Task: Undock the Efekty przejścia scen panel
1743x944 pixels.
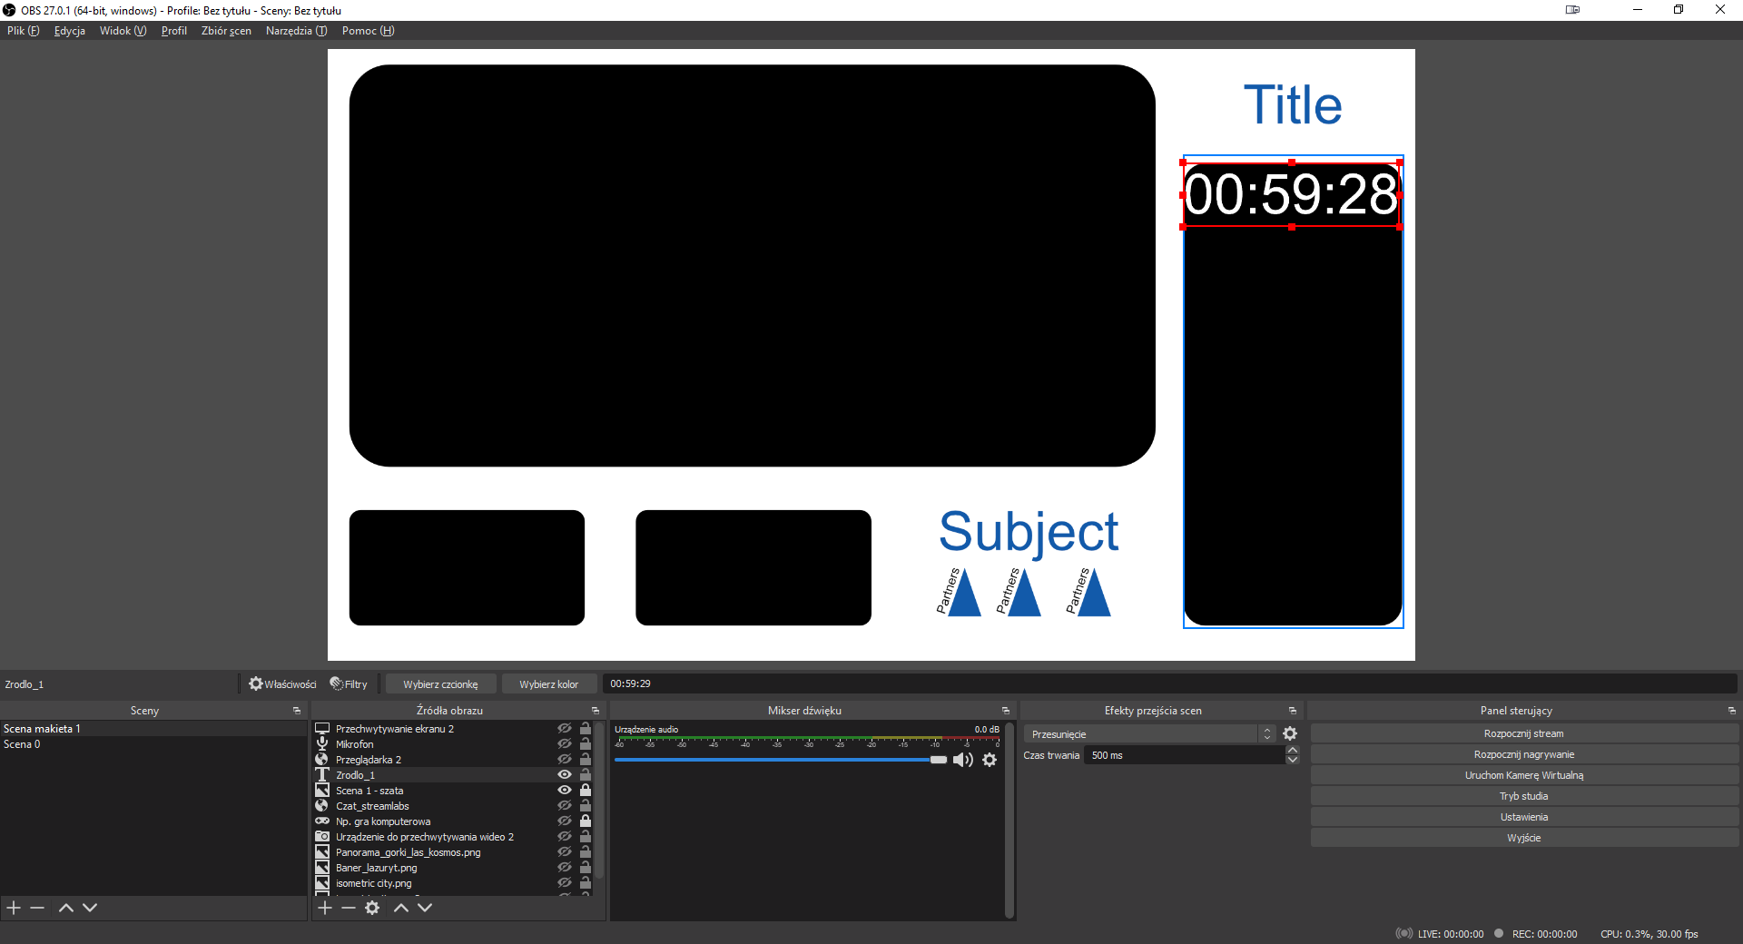Action: point(1293,711)
